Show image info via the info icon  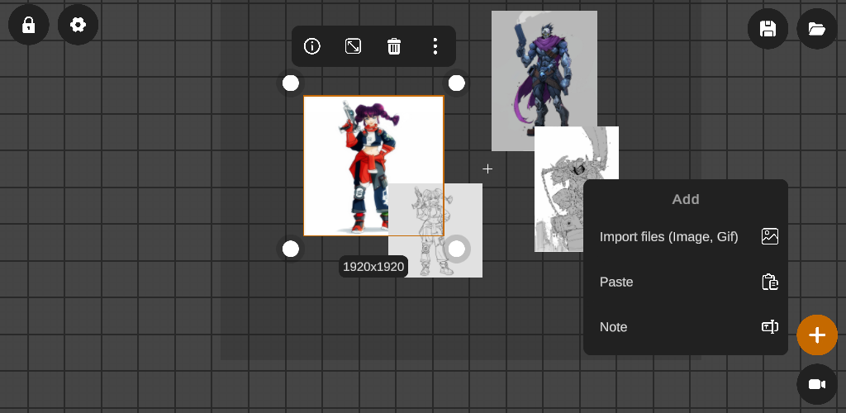(x=312, y=46)
